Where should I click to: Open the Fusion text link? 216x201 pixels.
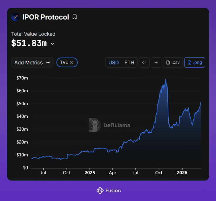click(113, 191)
